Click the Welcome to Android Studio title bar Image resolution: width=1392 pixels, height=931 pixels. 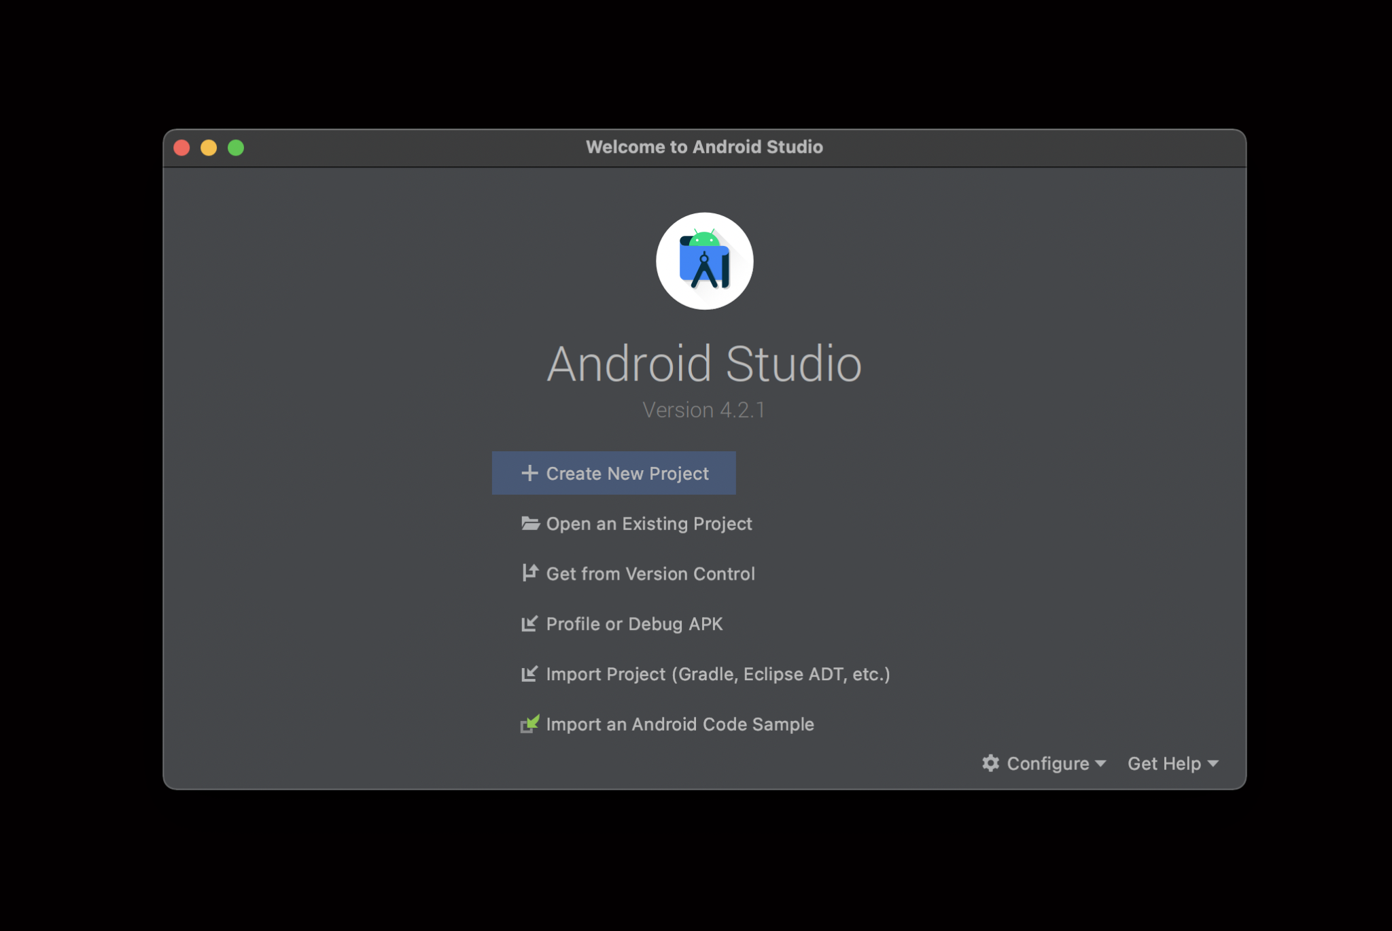tap(704, 147)
